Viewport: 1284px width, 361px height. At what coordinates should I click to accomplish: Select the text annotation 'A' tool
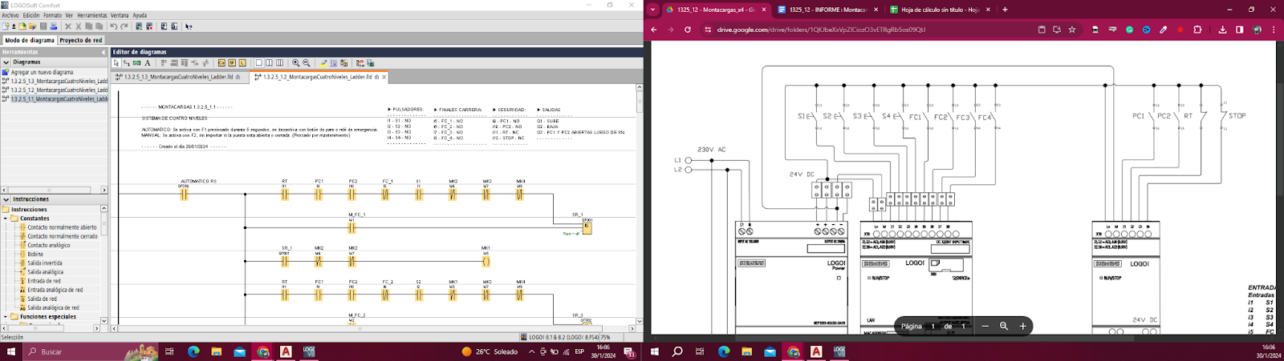[148, 63]
